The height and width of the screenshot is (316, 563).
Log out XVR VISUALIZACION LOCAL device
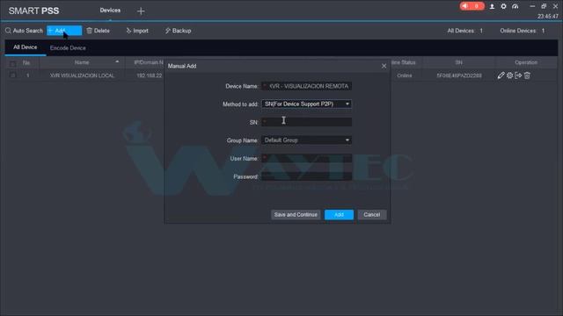(518, 75)
